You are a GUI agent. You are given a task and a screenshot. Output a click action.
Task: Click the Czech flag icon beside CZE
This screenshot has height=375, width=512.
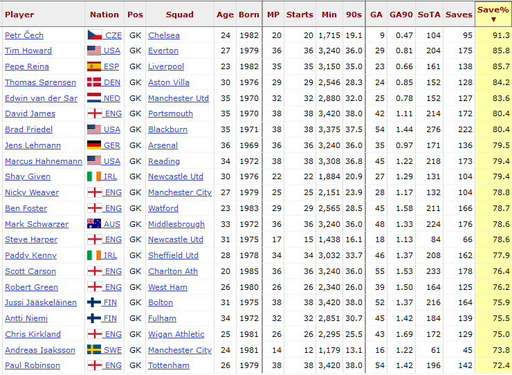[x=95, y=35]
